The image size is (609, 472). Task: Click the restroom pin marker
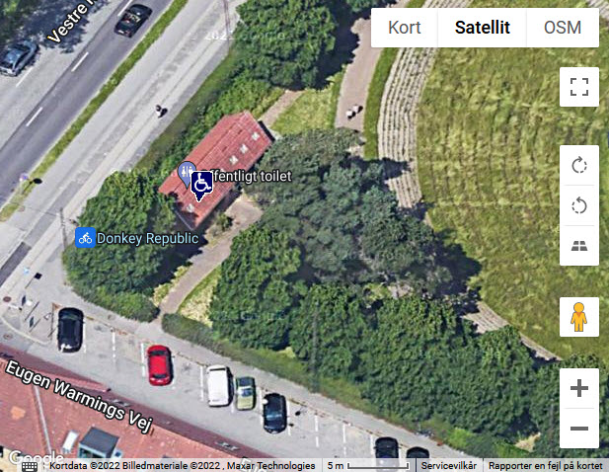pyautogui.click(x=186, y=173)
